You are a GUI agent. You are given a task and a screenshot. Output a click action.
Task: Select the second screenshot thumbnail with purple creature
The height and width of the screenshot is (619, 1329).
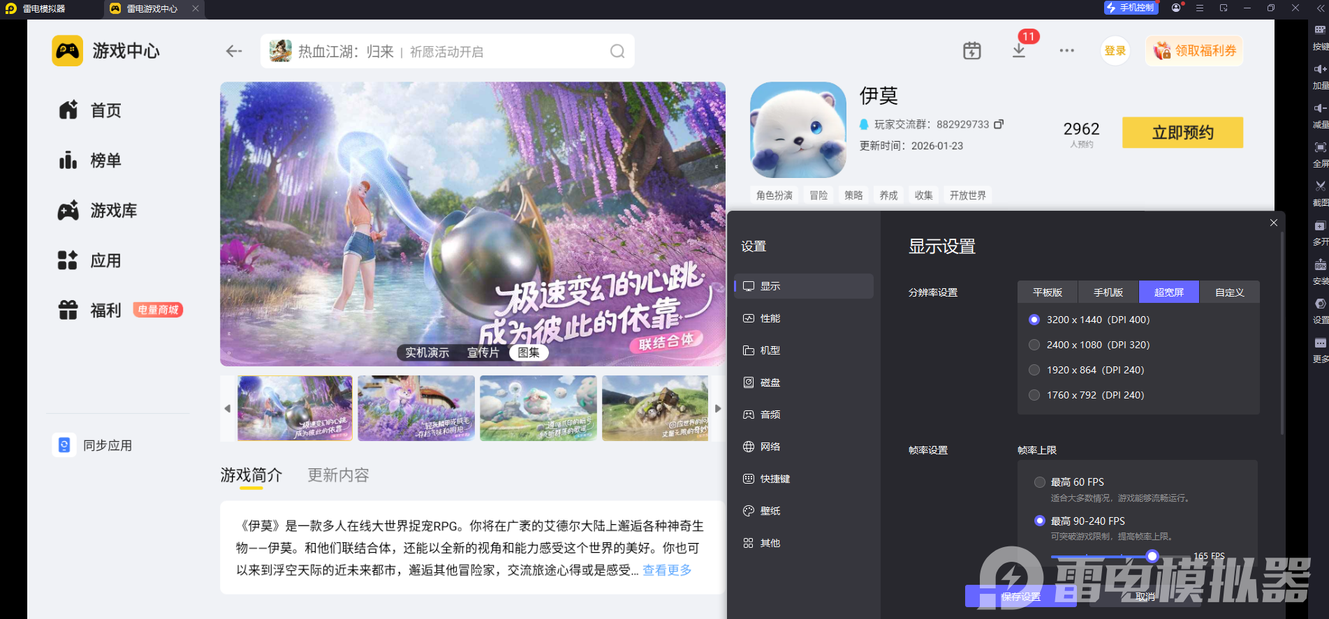(x=416, y=408)
